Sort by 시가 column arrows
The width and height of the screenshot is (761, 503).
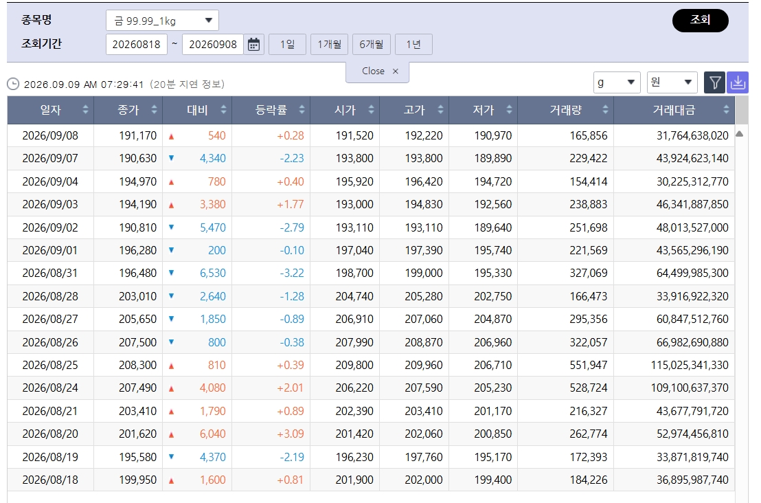[x=371, y=110]
